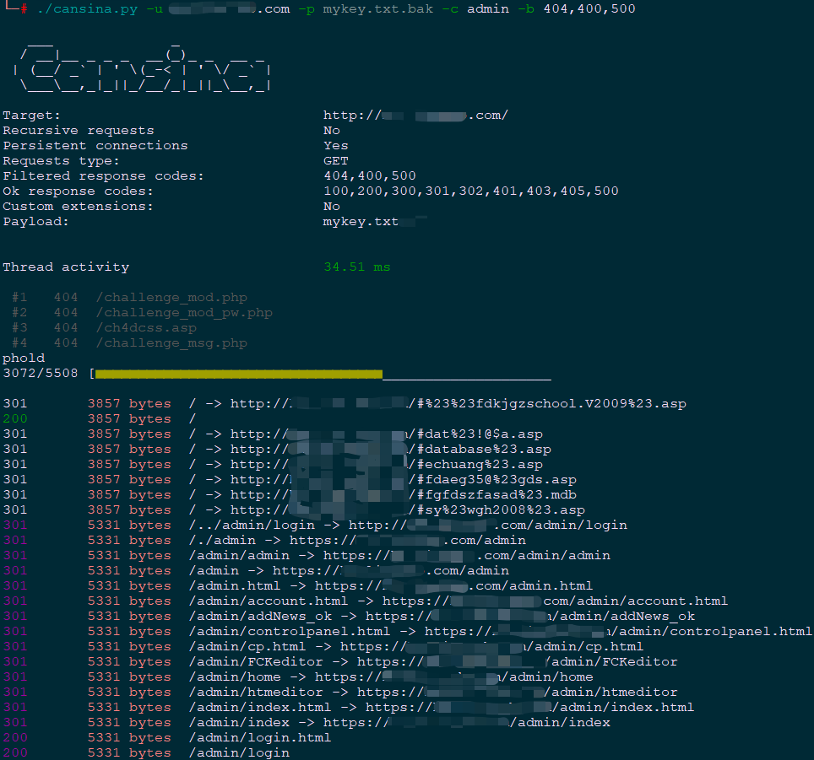
Task: Select the /challenge_mod.php thread entry
Action: tap(171, 298)
